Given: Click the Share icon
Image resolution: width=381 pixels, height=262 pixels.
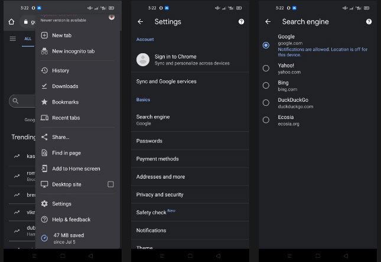Looking at the screenshot, I should coord(44,137).
